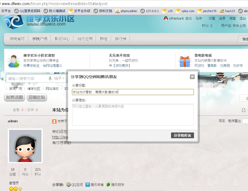Open the phpmyadmin bookmark

click(x=126, y=11)
